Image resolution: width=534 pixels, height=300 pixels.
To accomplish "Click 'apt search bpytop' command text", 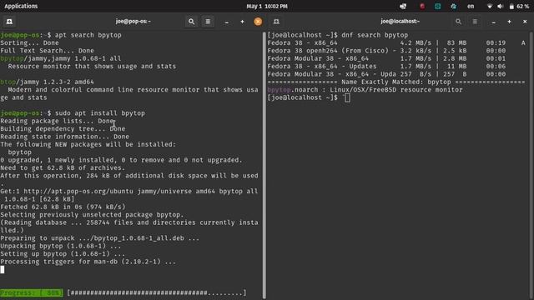I will pyautogui.click(x=88, y=35).
